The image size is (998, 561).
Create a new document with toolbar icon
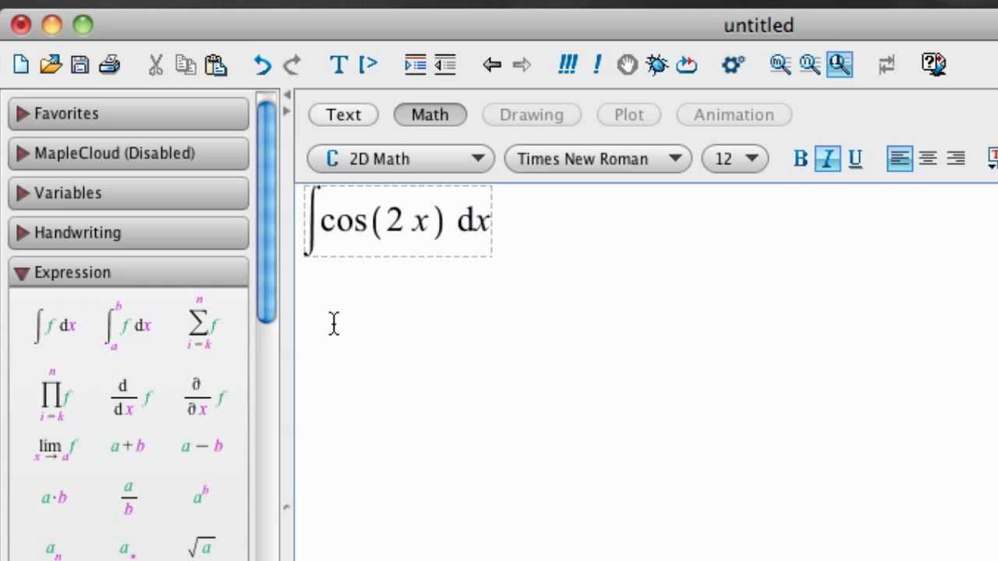[x=21, y=65]
